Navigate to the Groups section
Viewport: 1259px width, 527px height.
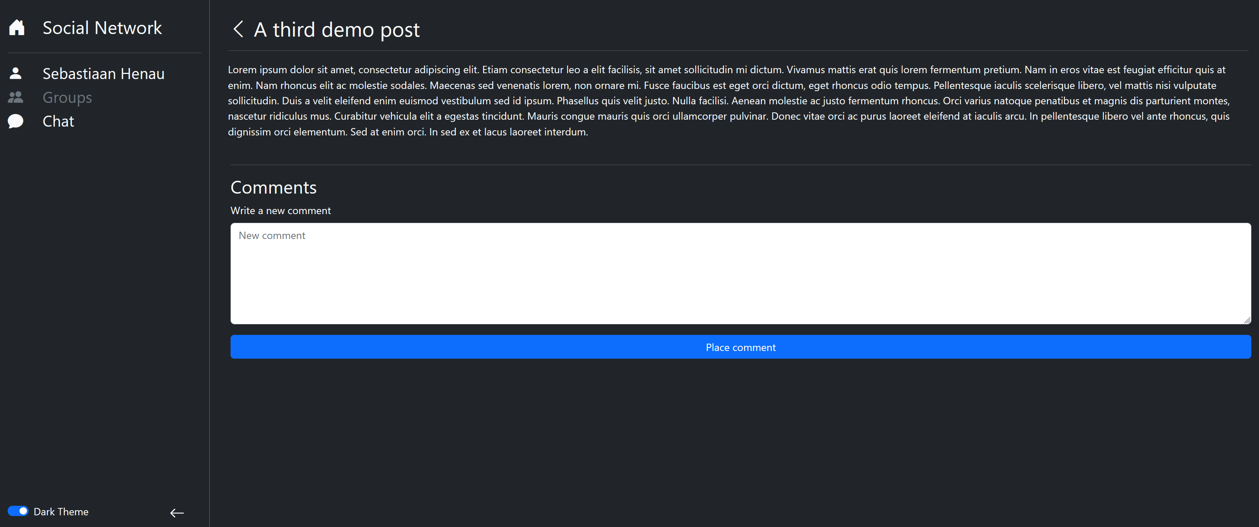click(x=67, y=98)
